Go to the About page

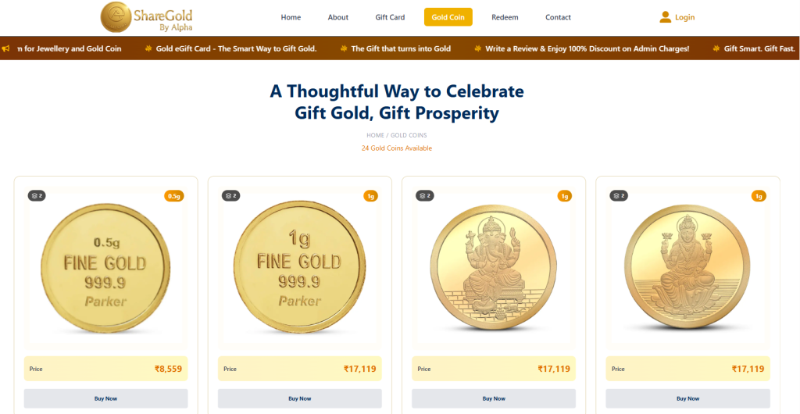tap(338, 17)
